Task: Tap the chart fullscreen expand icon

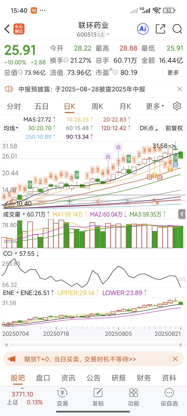Action: point(155,201)
